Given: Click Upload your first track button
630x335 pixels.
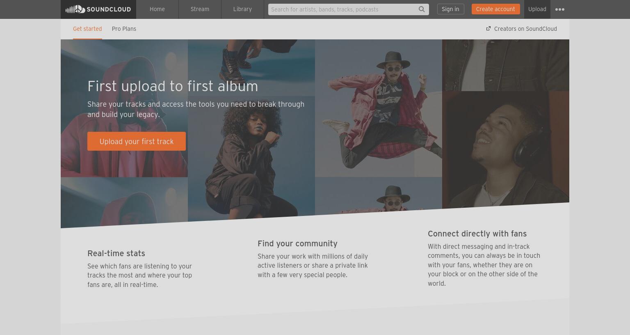Looking at the screenshot, I should pos(137,141).
